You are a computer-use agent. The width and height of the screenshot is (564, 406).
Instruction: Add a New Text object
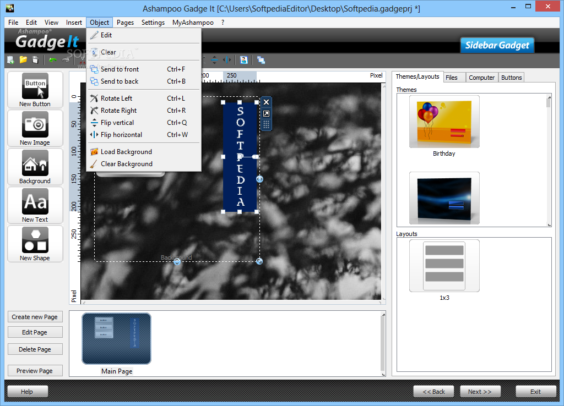35,205
